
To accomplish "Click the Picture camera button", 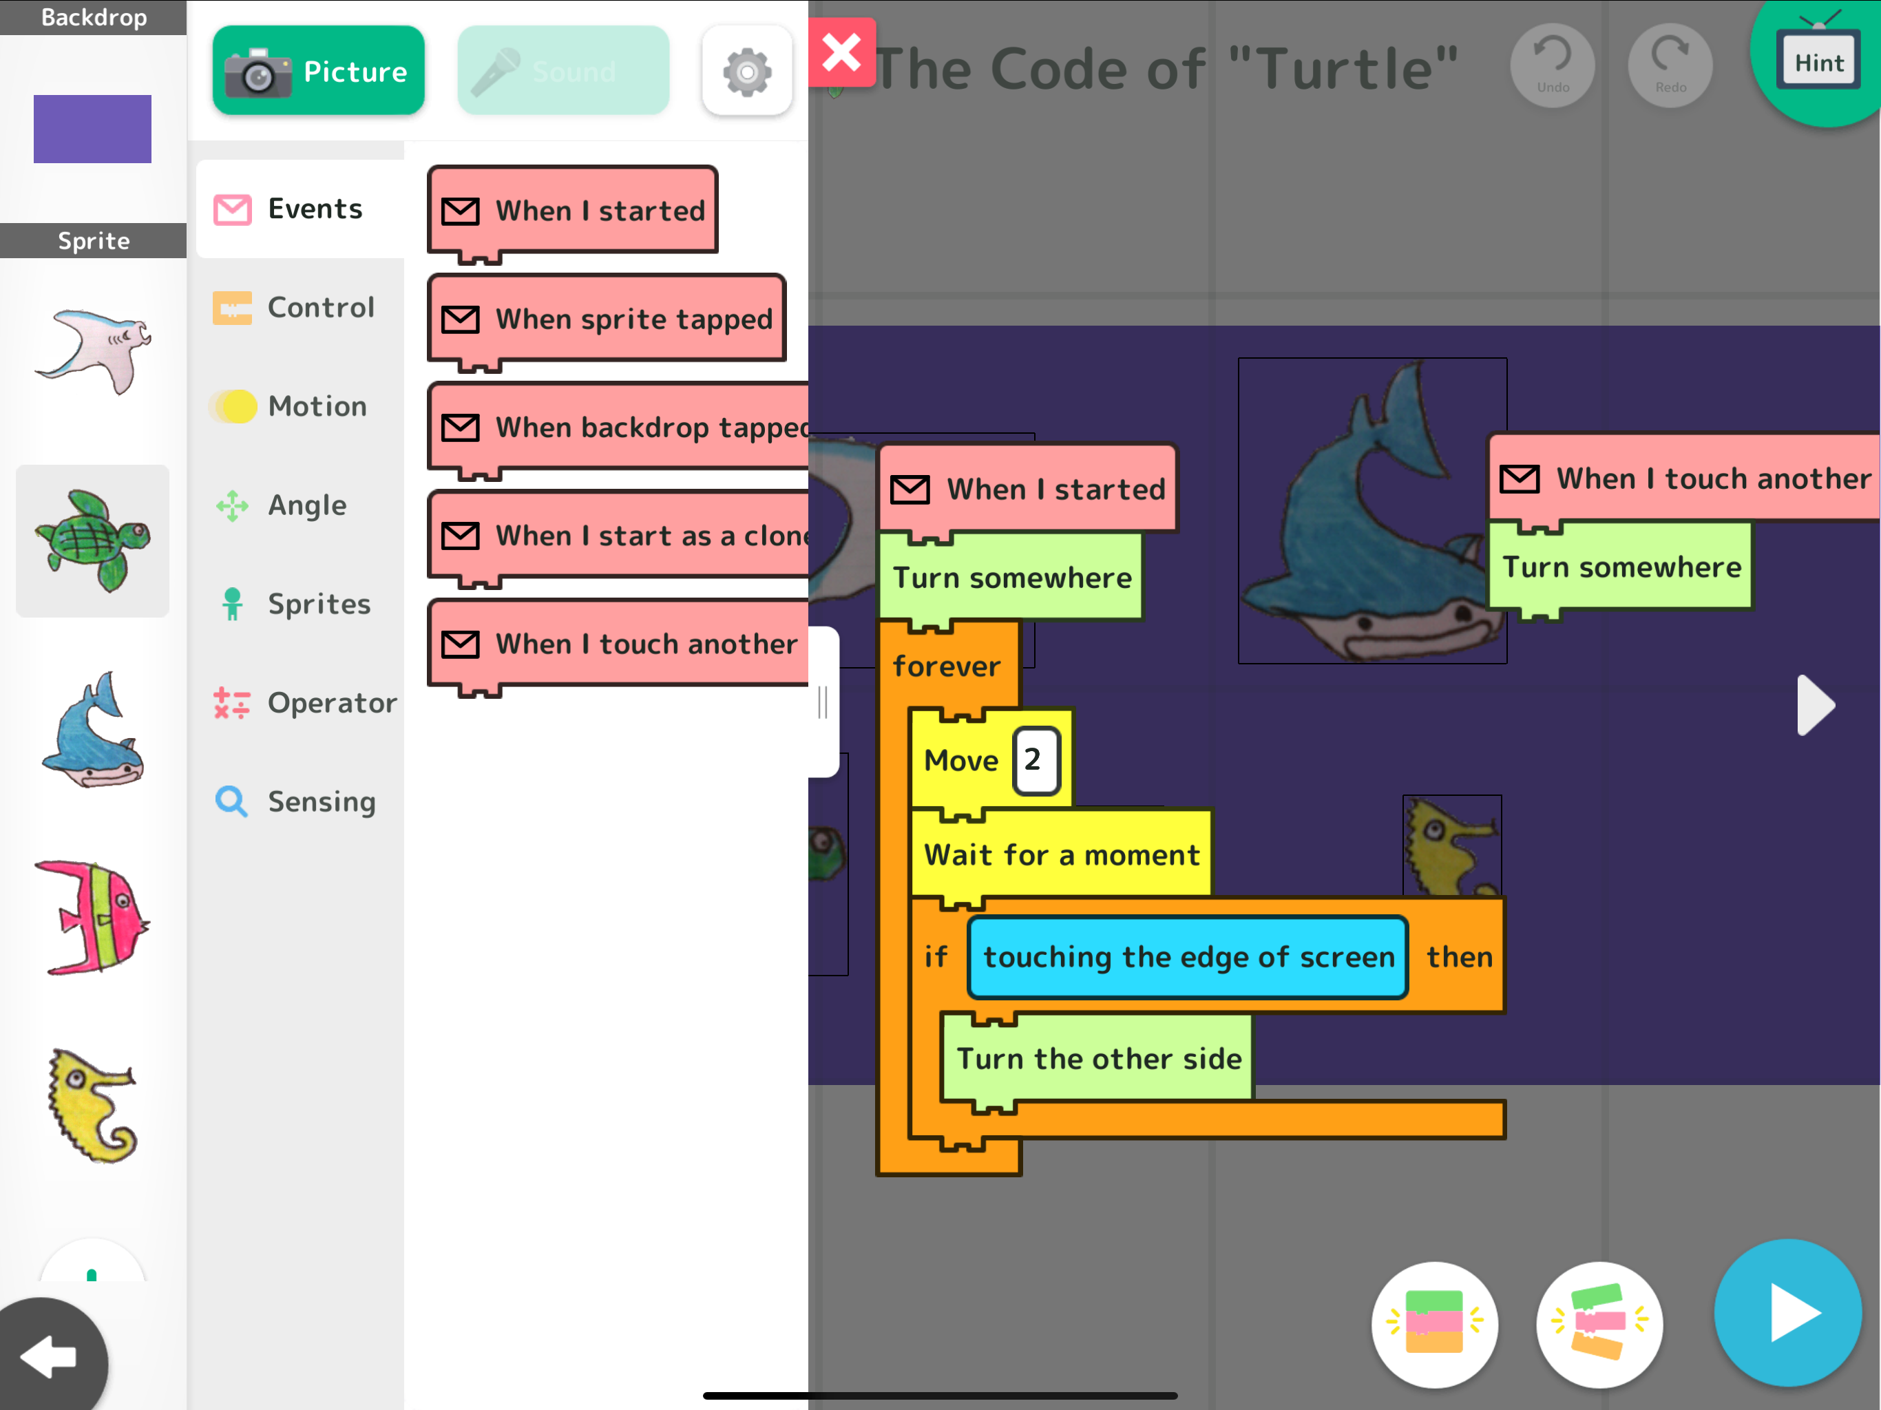I will pyautogui.click(x=318, y=71).
